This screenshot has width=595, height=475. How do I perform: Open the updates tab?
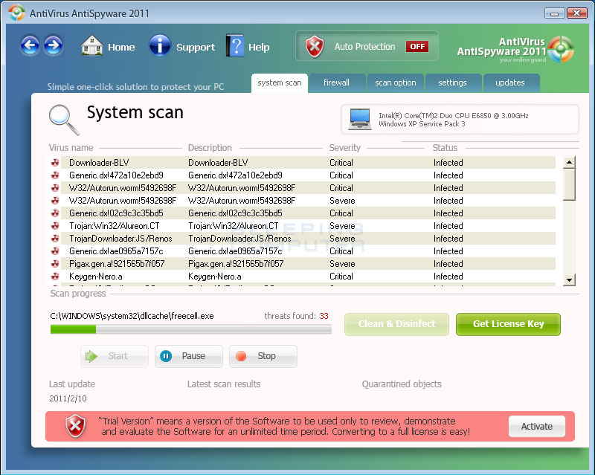point(511,83)
